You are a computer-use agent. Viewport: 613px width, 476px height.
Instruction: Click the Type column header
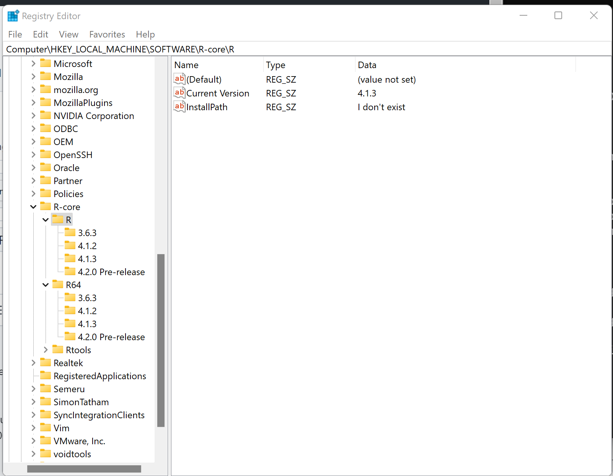coord(276,65)
